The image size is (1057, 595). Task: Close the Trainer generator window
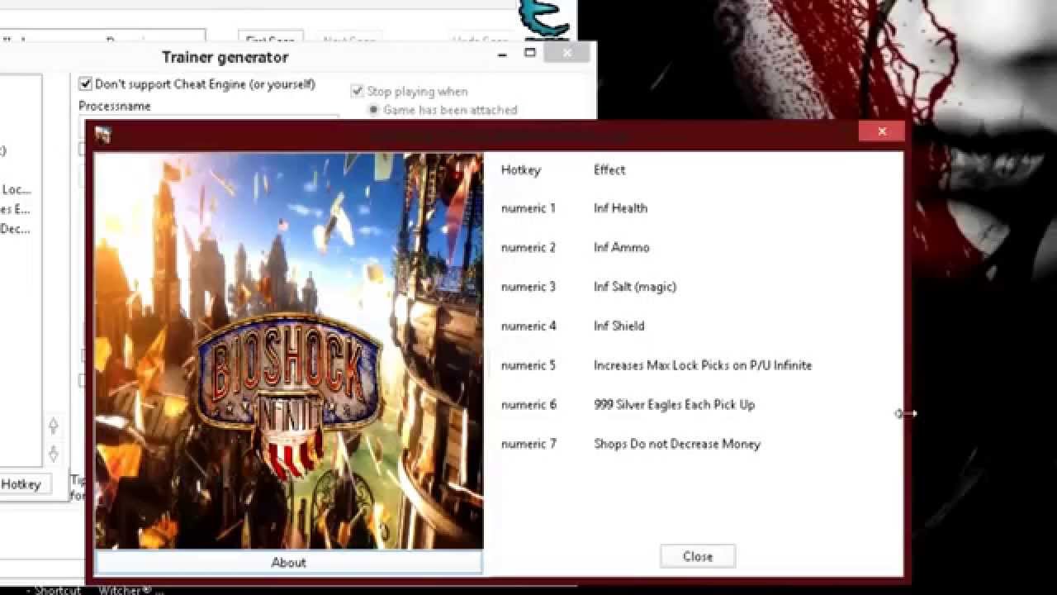[x=567, y=53]
